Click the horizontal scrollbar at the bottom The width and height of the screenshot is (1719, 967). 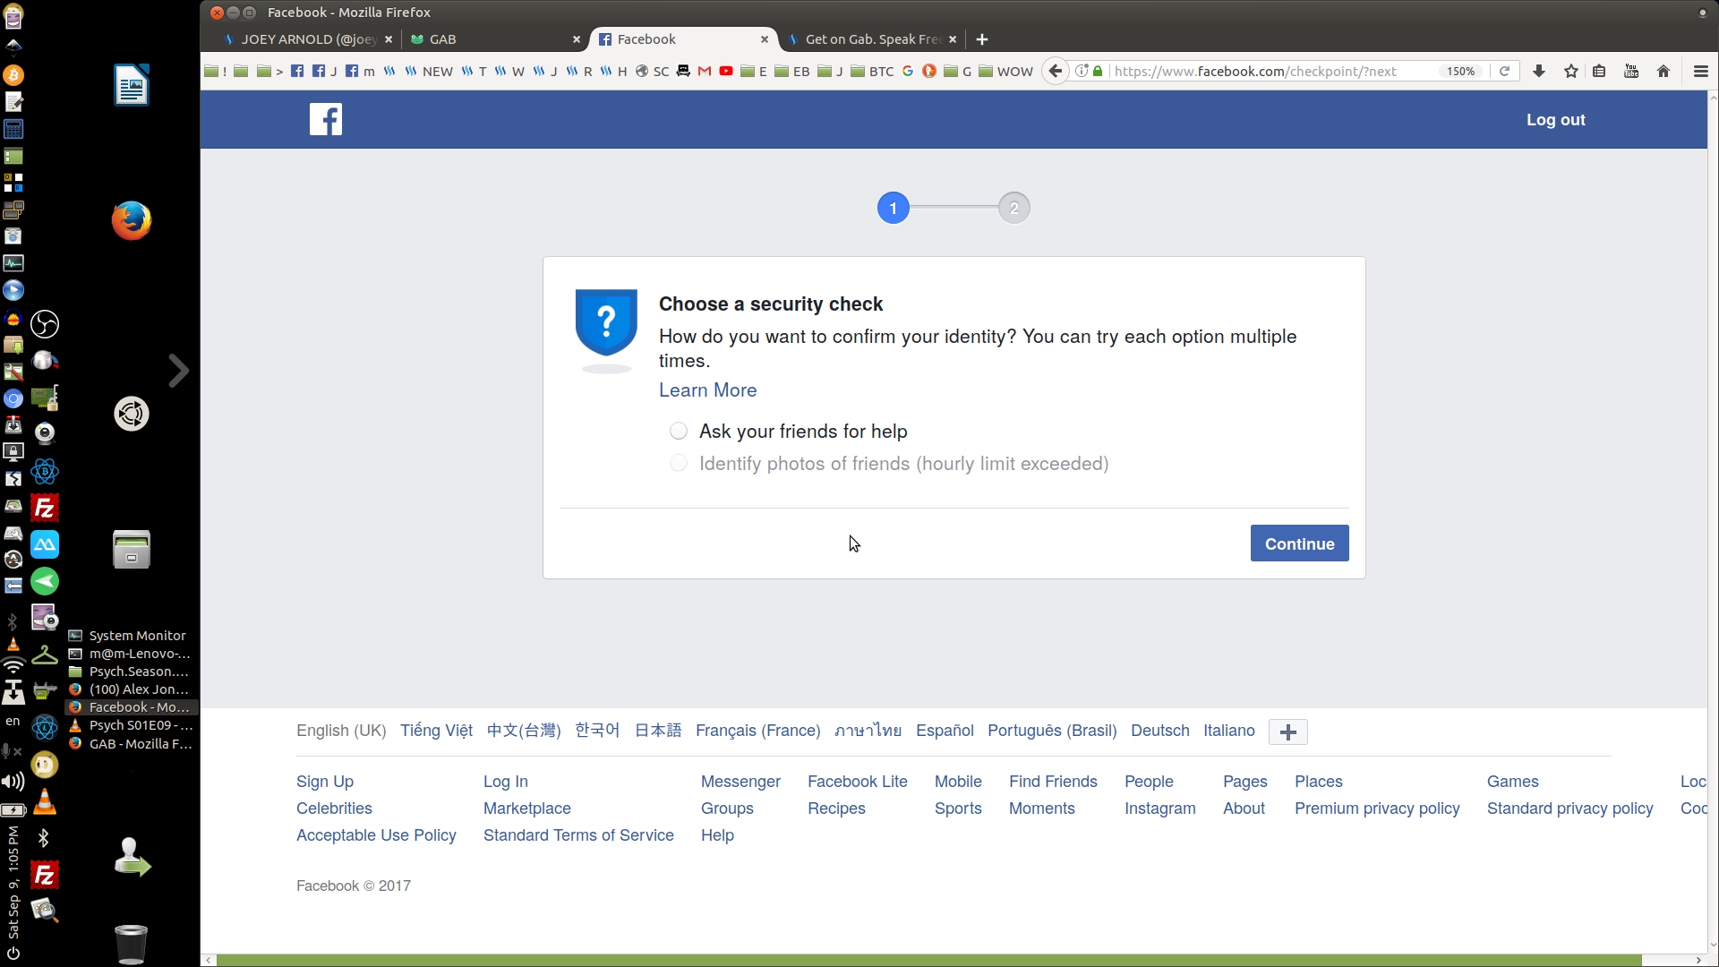click(929, 961)
